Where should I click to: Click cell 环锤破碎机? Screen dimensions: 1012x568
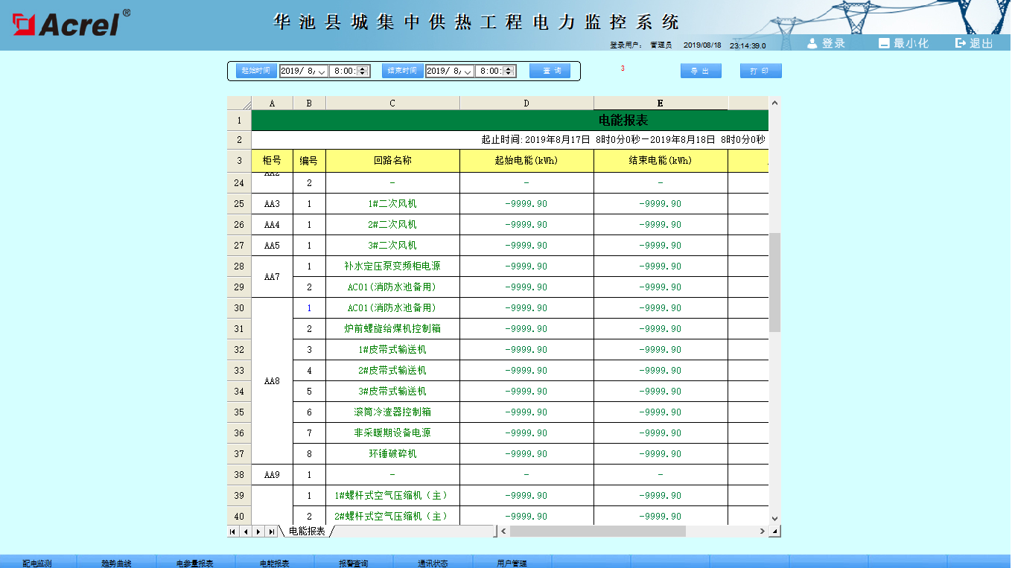(392, 454)
